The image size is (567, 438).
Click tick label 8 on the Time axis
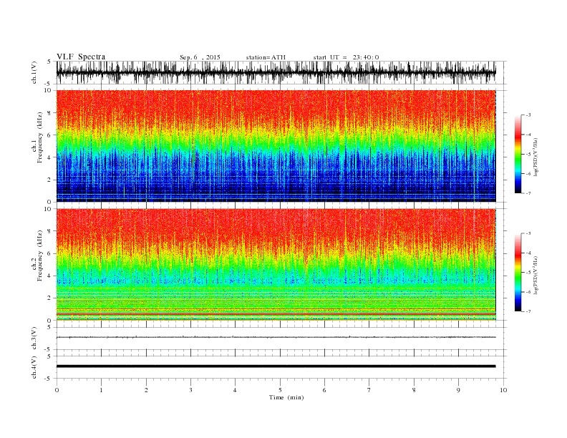414,390
